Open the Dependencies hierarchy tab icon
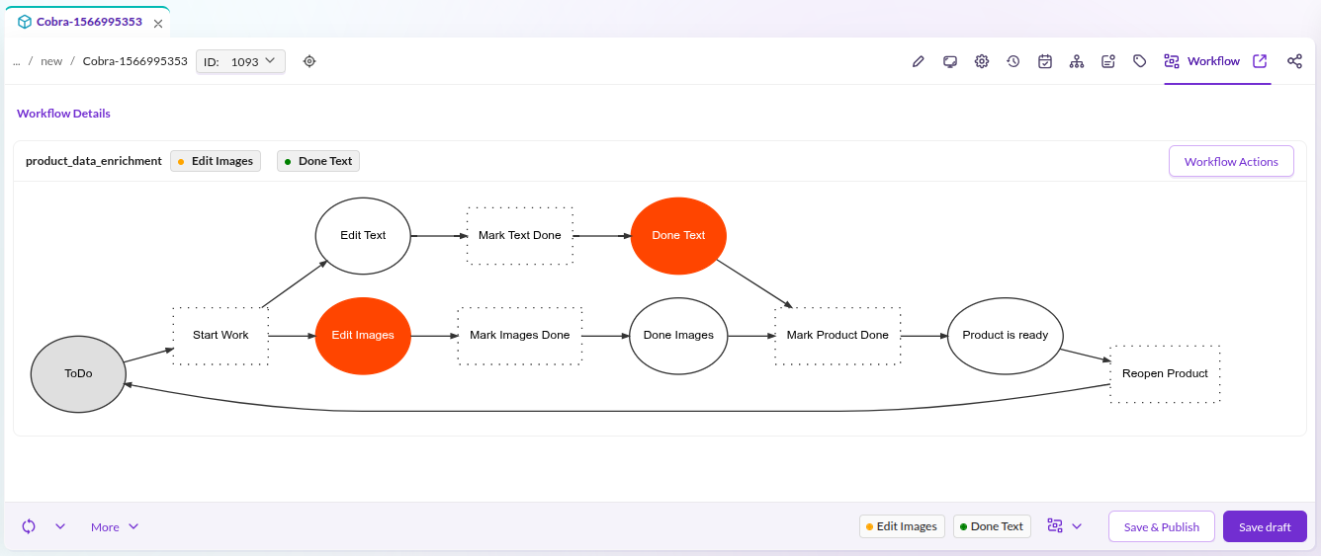Viewport: 1321px width, 556px height. (1076, 61)
